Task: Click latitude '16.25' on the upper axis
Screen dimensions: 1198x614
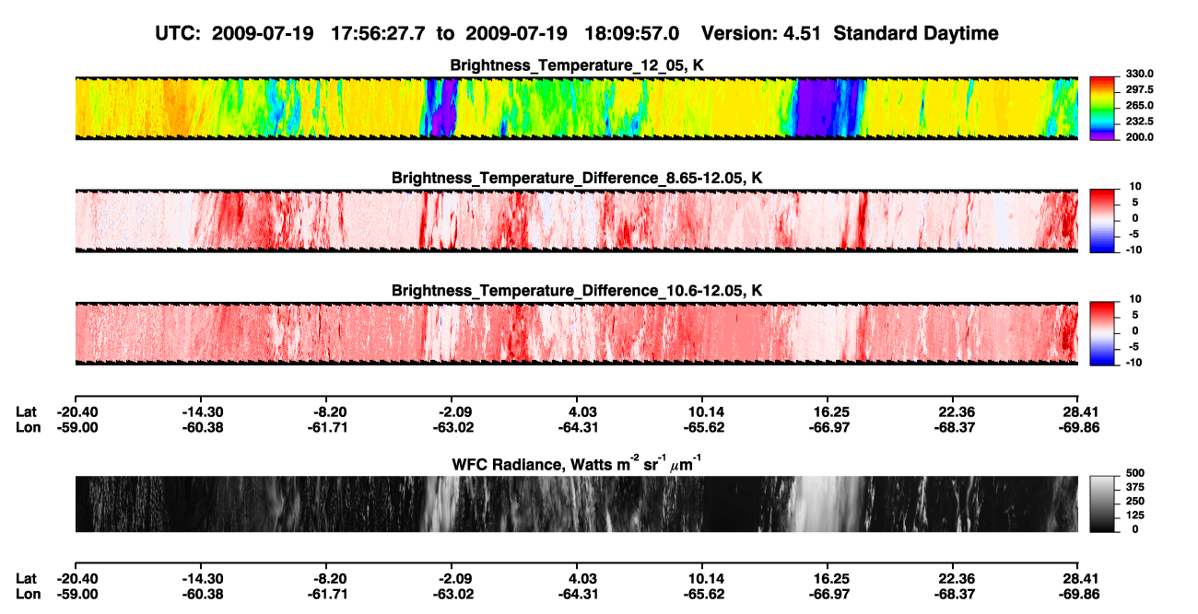Action: (x=828, y=411)
